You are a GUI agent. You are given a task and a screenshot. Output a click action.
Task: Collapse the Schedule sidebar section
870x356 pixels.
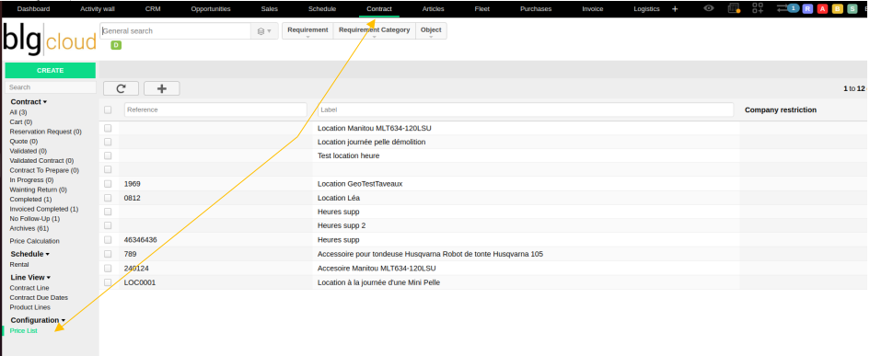[x=30, y=254]
